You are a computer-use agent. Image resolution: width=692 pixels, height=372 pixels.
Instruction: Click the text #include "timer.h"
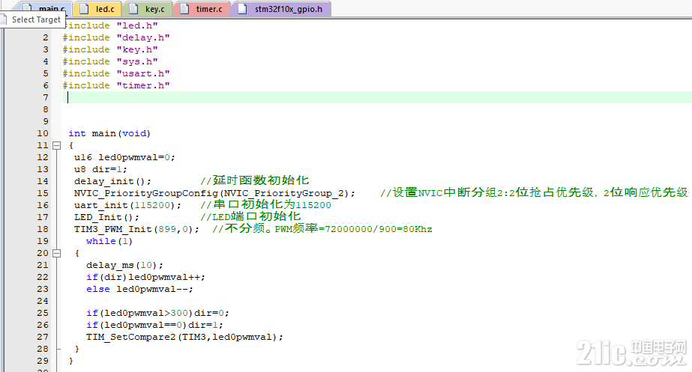[116, 85]
